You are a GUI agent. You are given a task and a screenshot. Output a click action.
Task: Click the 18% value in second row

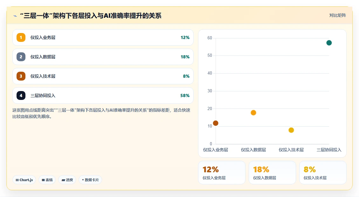(185, 57)
